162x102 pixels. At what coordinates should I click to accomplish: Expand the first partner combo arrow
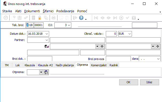[x=97, y=46]
